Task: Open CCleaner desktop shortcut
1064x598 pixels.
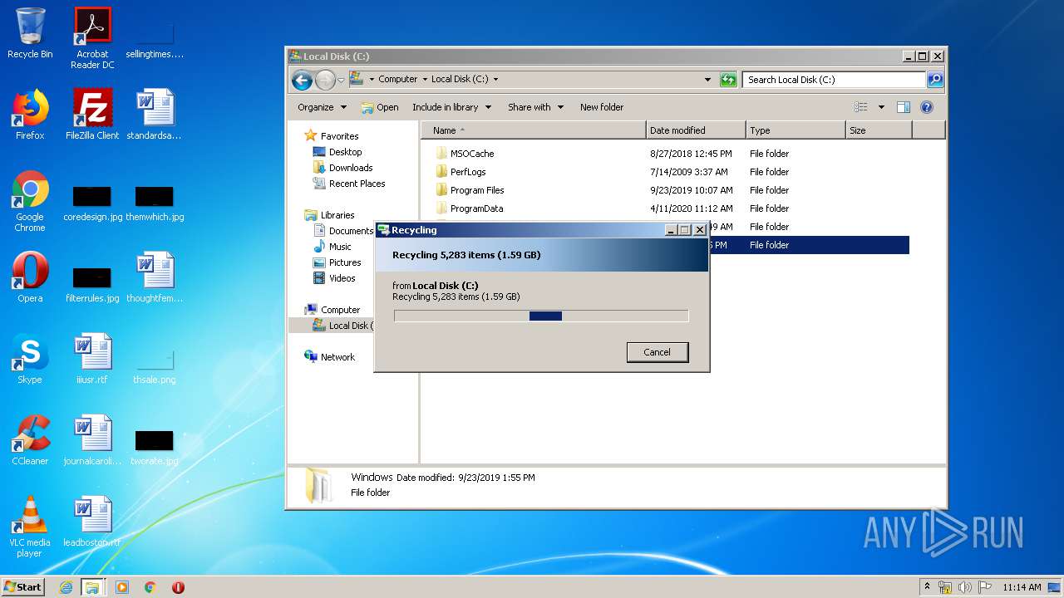Action: click(x=30, y=440)
